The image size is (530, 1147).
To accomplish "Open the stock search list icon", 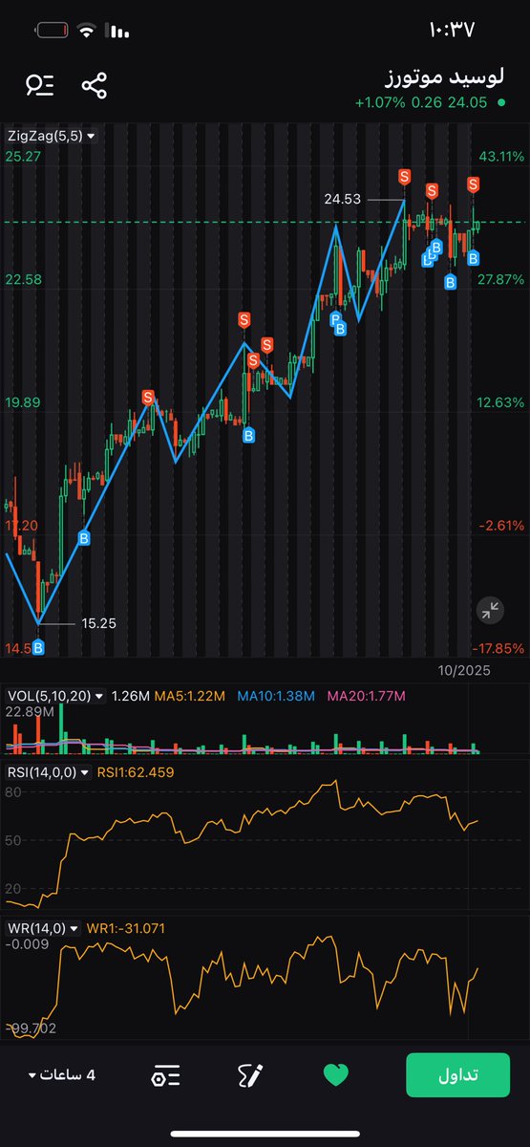I will tap(40, 85).
